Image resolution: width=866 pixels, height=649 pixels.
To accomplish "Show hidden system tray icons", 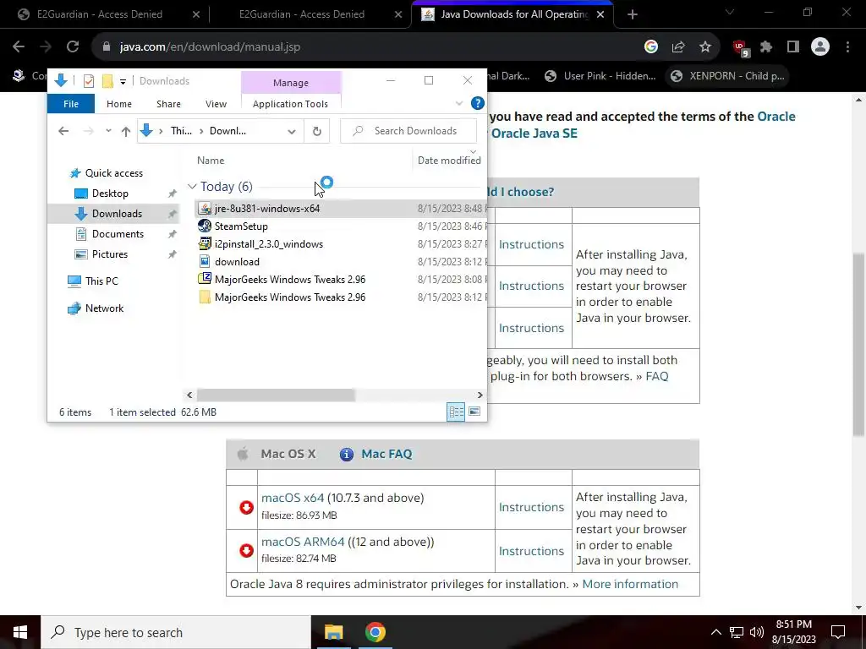I will tap(715, 632).
